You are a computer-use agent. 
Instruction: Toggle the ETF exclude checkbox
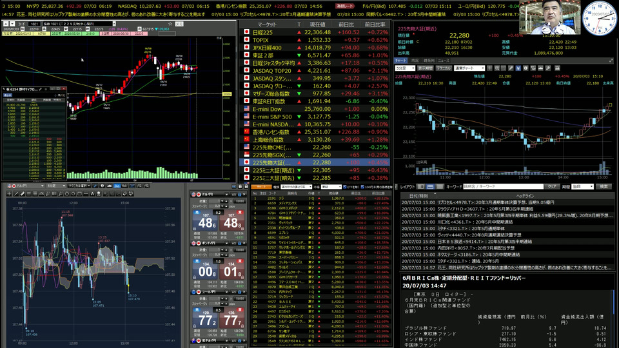click(344, 186)
